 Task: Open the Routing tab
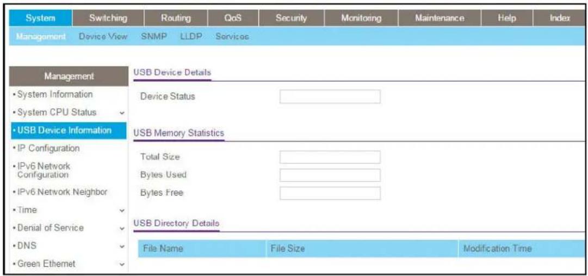tap(176, 17)
